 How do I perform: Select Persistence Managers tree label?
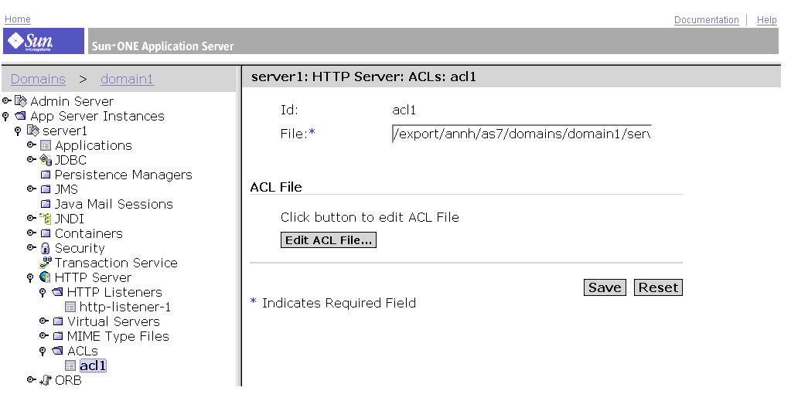click(124, 175)
